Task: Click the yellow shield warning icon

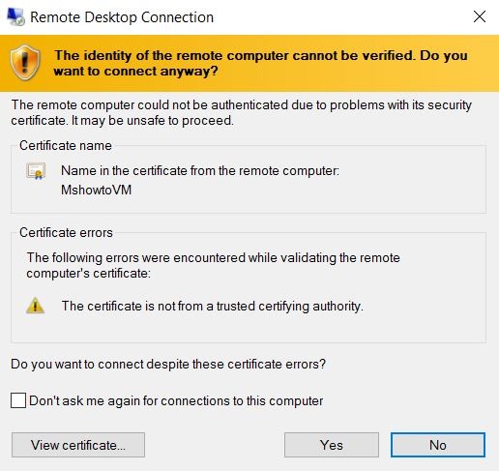Action: [x=25, y=63]
